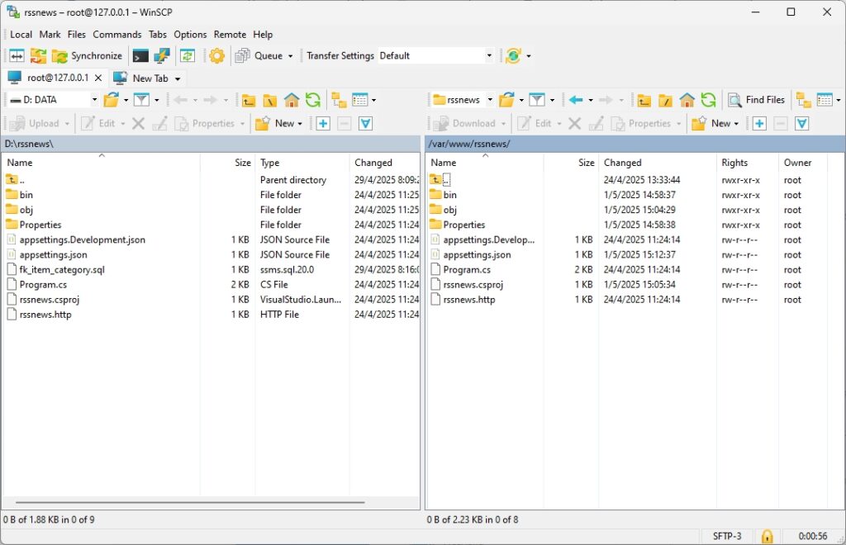
Task: Open the Commands menu
Action: click(x=117, y=34)
